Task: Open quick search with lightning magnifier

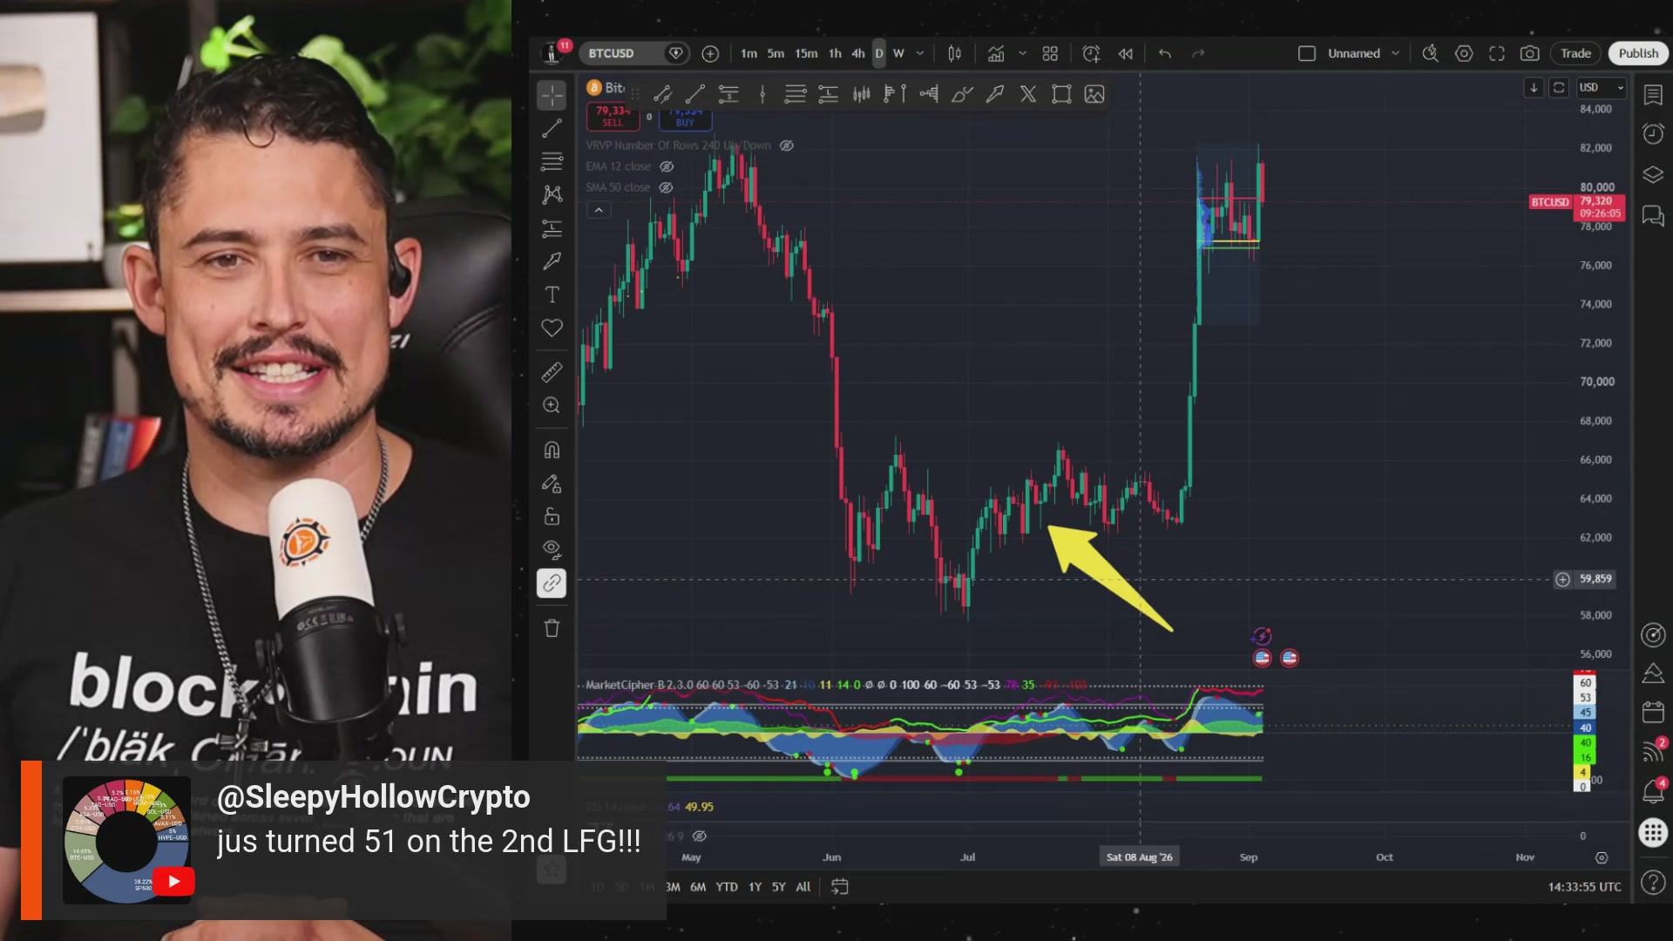Action: click(1430, 54)
